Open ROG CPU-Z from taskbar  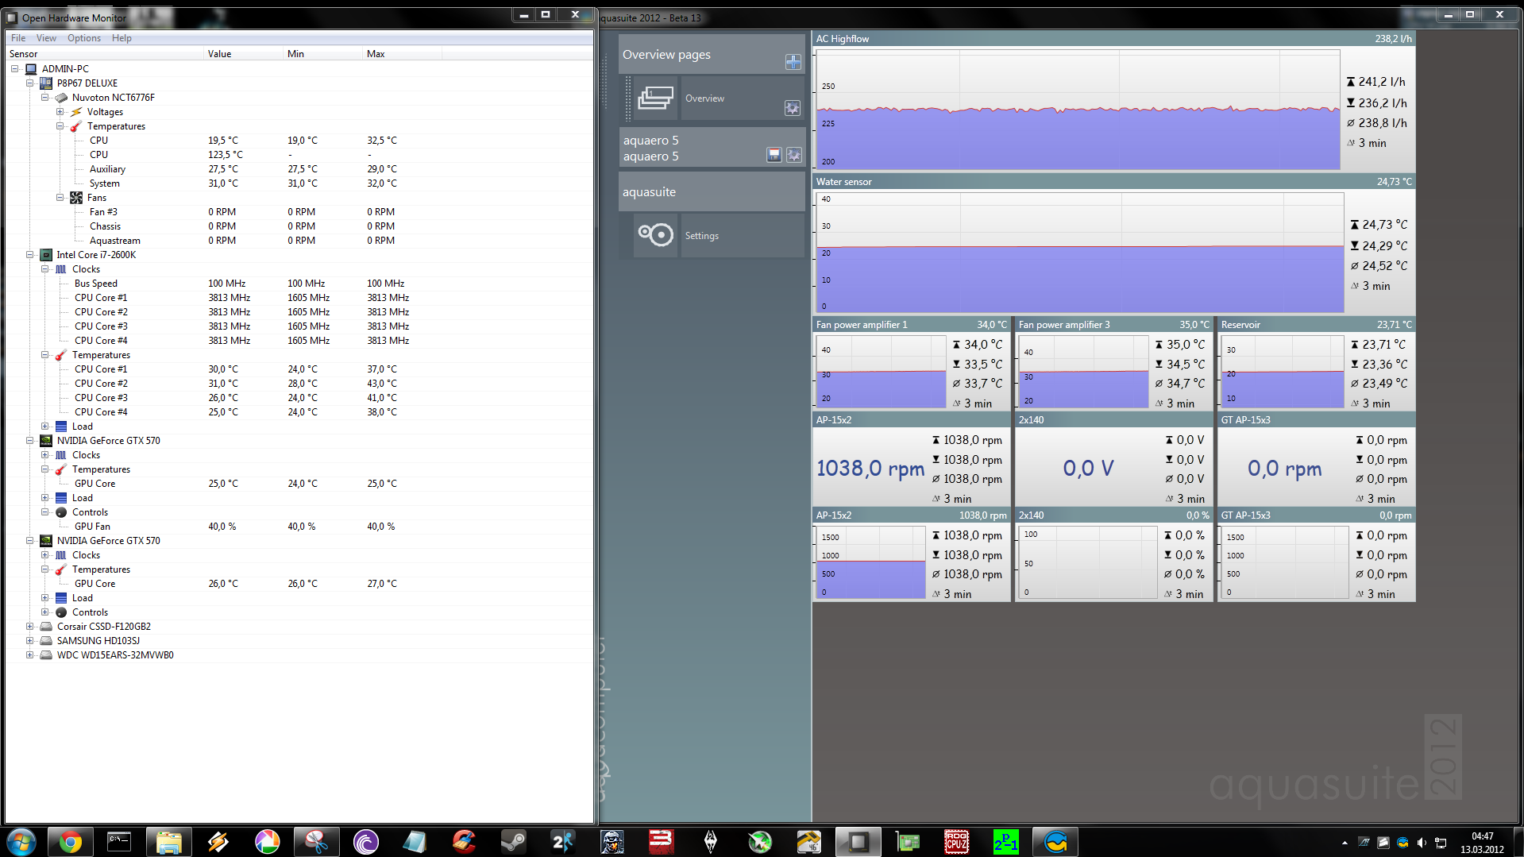coord(956,842)
